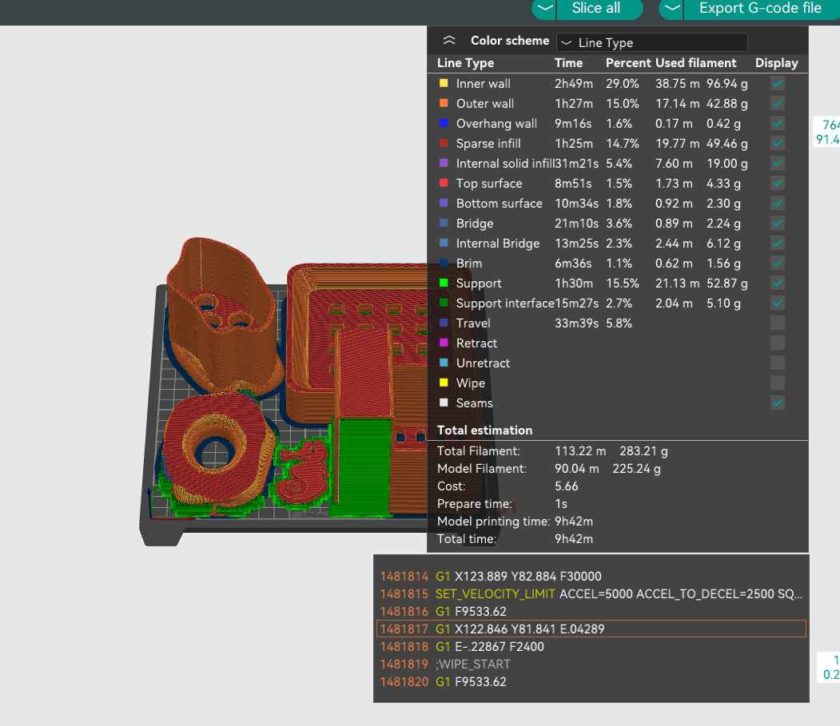The width and height of the screenshot is (840, 726).
Task: Click the Export G-code file button
Action: coord(759,8)
